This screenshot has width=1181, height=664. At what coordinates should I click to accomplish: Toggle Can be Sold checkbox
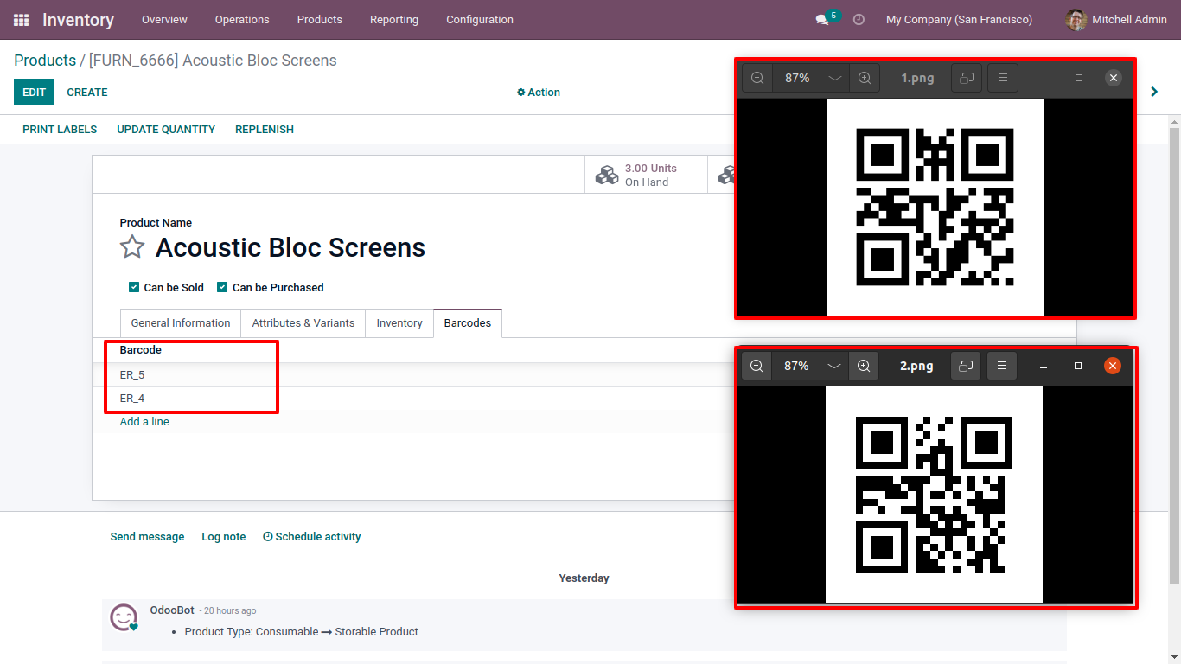pos(134,287)
